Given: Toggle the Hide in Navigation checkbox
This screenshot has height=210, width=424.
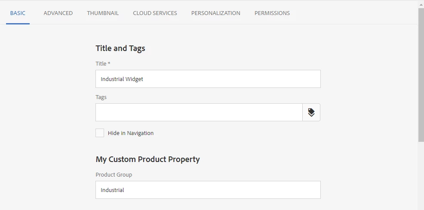Looking at the screenshot, I should point(100,133).
